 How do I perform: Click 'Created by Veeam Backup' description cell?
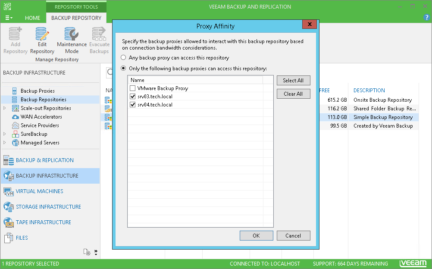(383, 126)
